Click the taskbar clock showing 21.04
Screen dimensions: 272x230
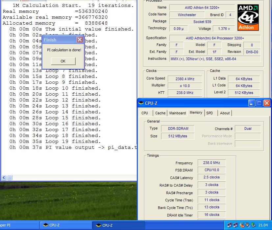pos(263,225)
